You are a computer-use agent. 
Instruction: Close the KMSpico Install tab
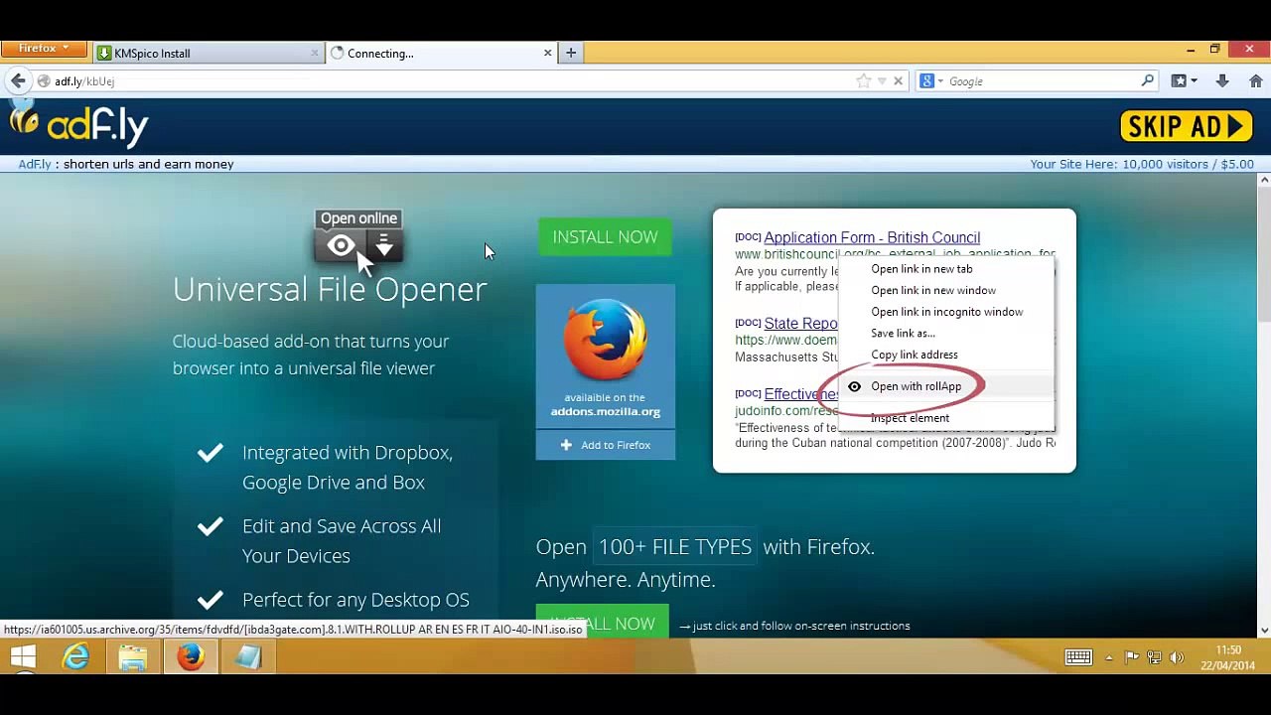[315, 53]
